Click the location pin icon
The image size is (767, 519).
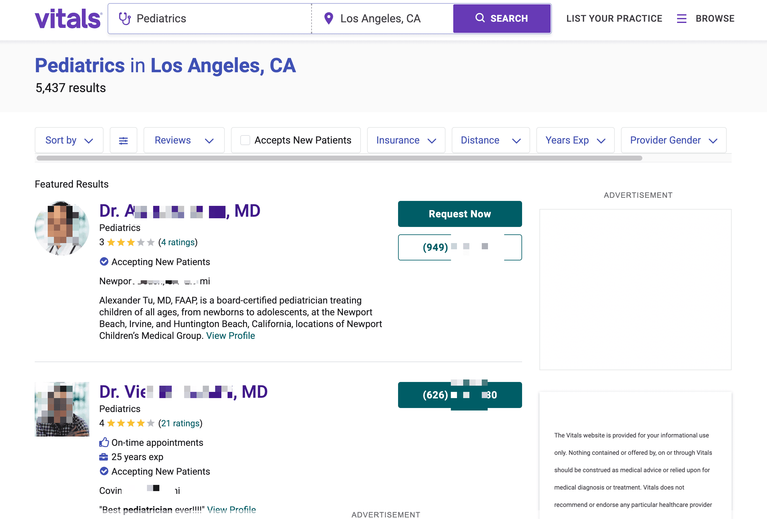click(328, 19)
